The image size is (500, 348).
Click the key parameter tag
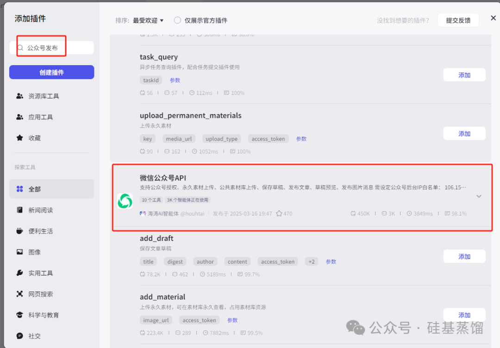coord(148,139)
